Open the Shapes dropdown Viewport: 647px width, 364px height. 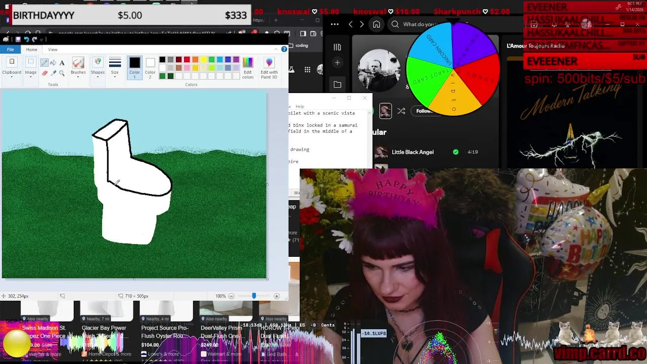click(x=98, y=67)
